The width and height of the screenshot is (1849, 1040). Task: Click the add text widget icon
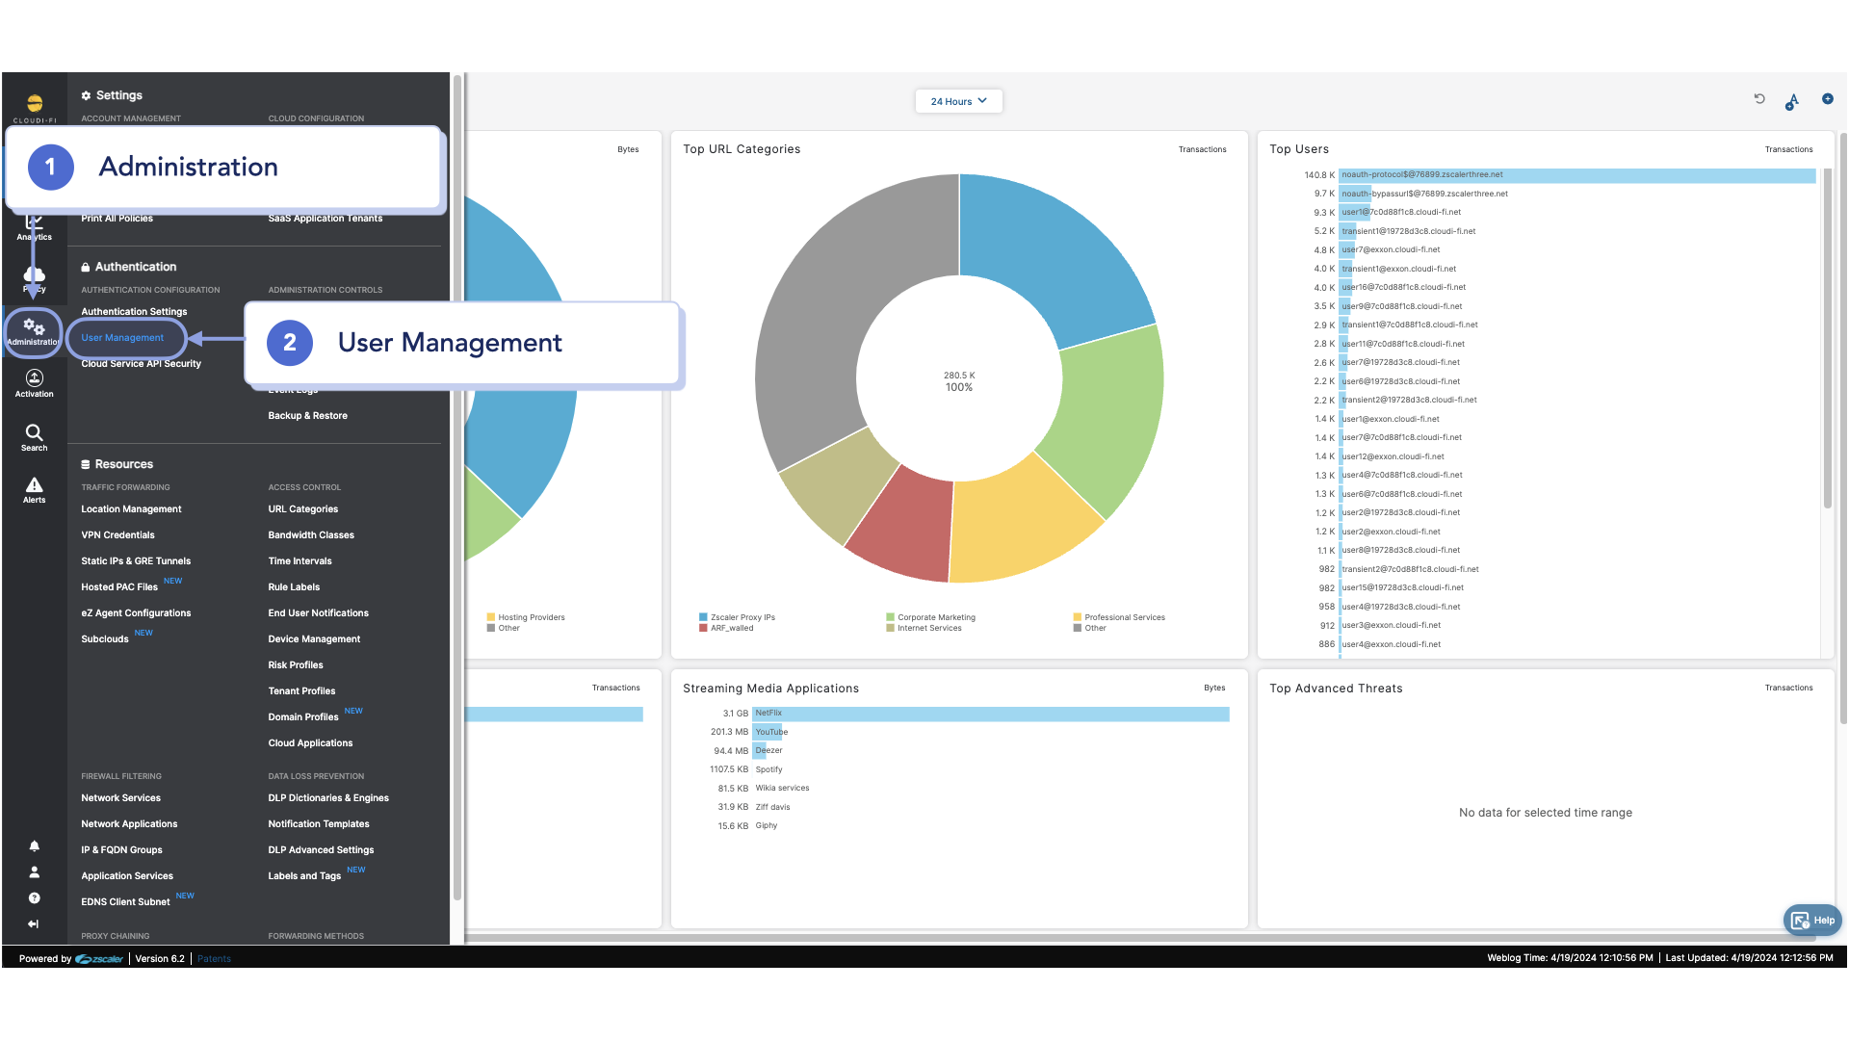pyautogui.click(x=1792, y=101)
